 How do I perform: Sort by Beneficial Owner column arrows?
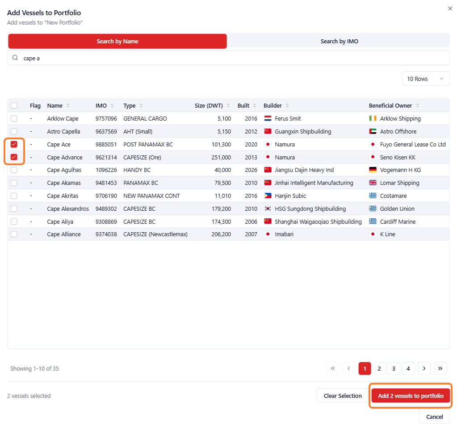point(417,105)
